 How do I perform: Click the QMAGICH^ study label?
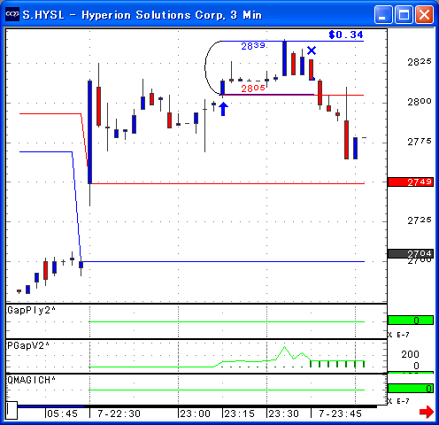pyautogui.click(x=31, y=380)
